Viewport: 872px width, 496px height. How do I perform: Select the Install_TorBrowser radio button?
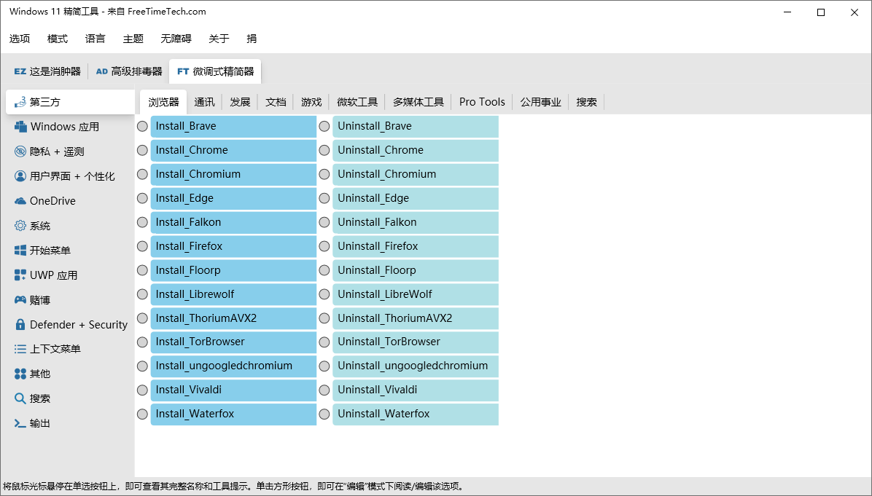click(x=142, y=342)
